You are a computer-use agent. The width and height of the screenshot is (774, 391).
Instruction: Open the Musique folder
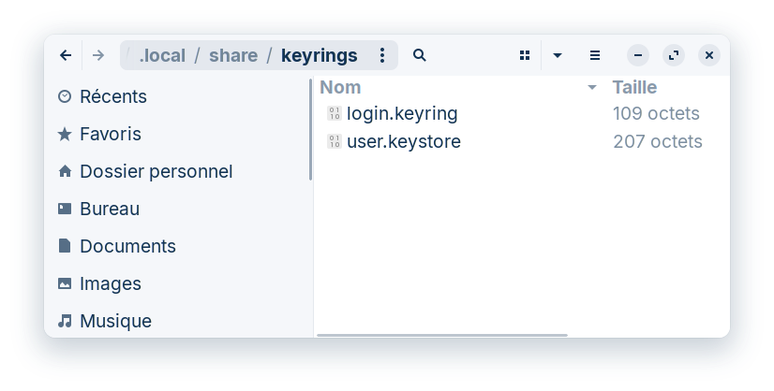(x=114, y=321)
